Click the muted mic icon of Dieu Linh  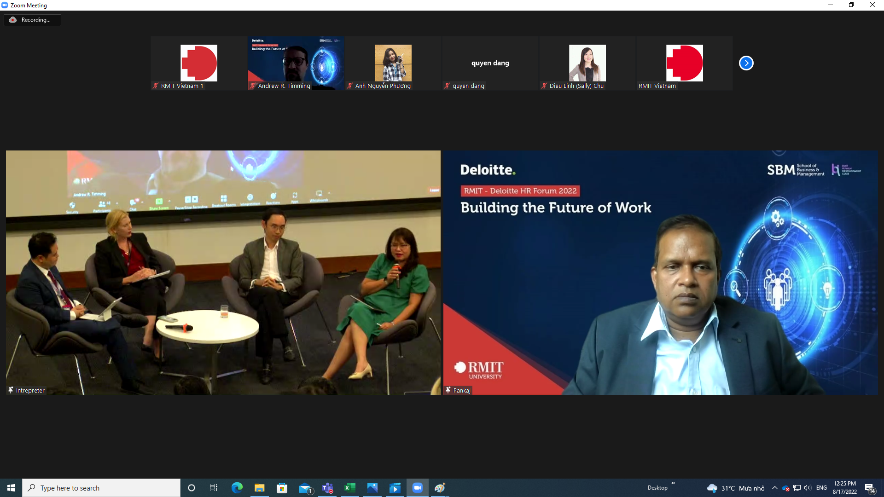[x=544, y=86]
